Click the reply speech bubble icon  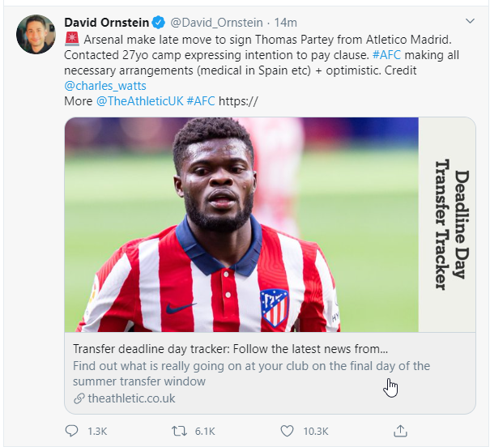click(x=71, y=431)
